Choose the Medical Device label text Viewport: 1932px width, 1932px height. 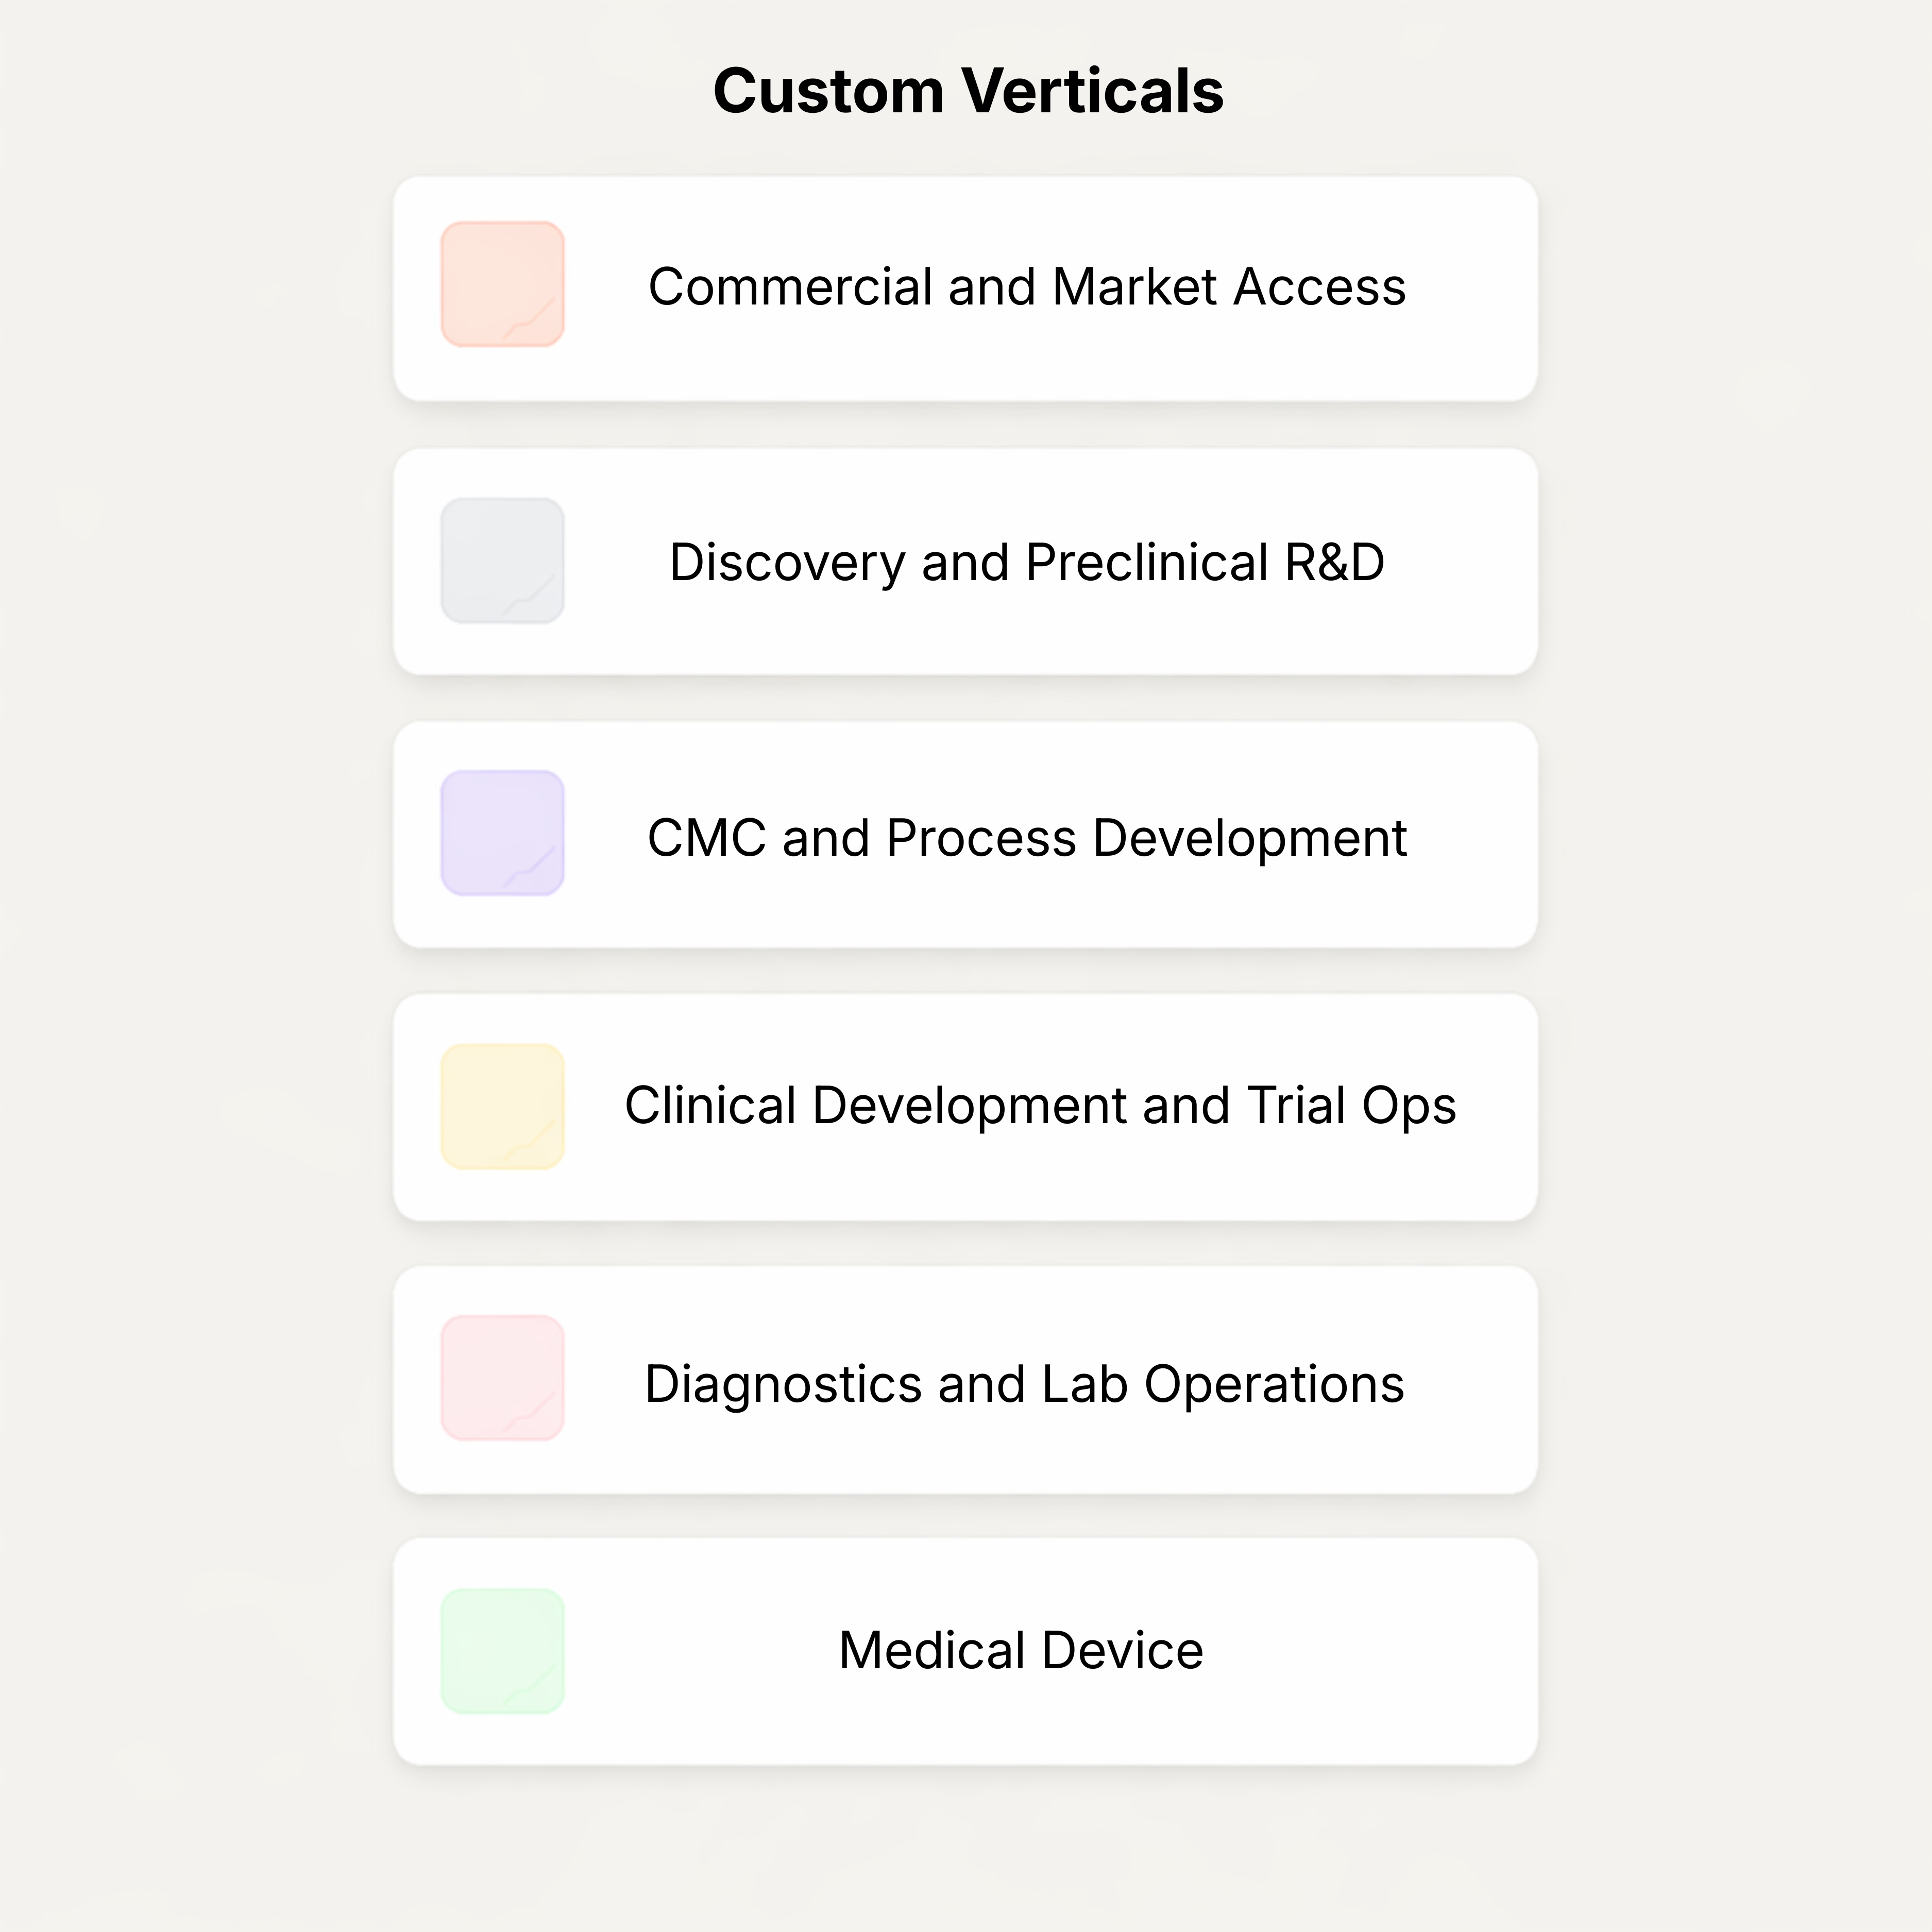[1021, 1650]
